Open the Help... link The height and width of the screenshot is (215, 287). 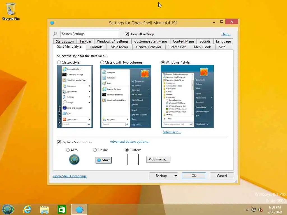tap(226, 34)
